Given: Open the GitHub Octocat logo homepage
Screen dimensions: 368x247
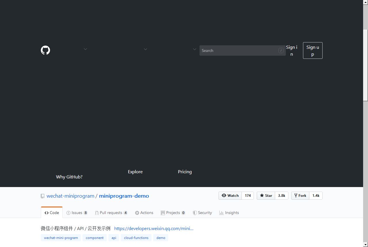Looking at the screenshot, I should pos(45,50).
